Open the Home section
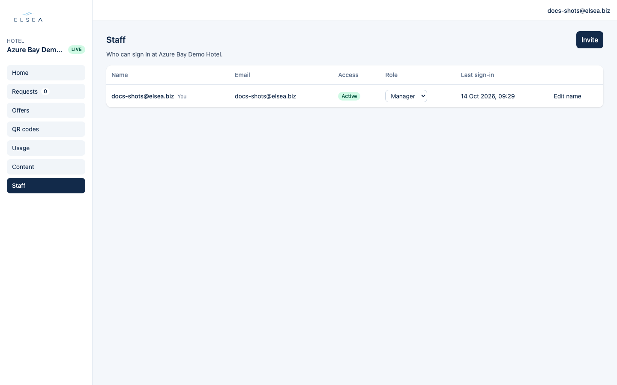 [46, 73]
